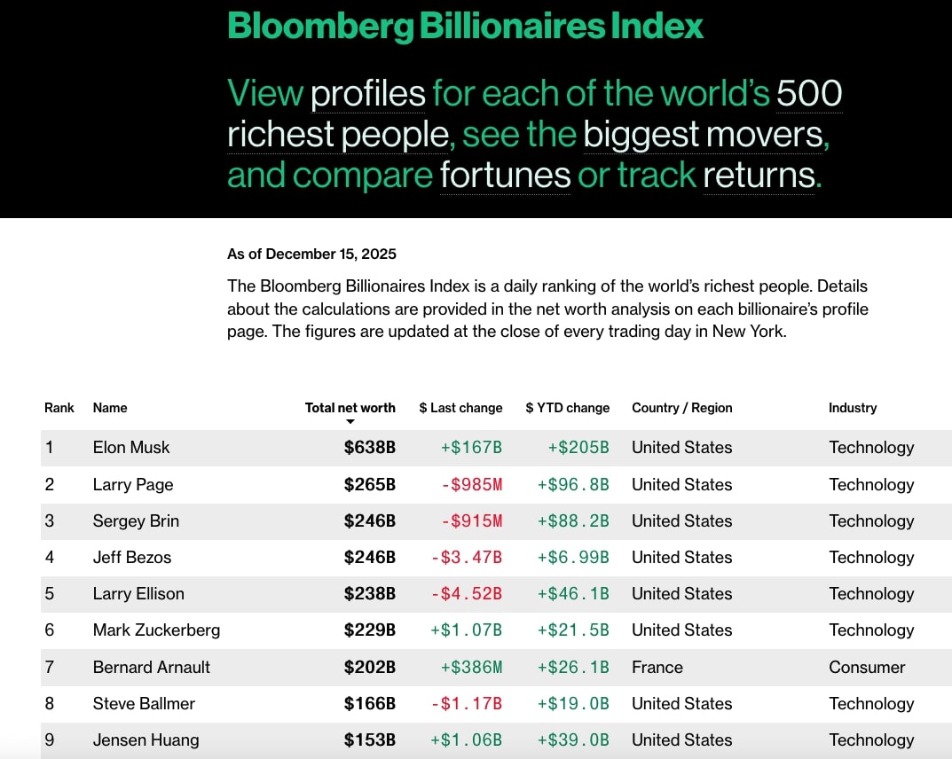The width and height of the screenshot is (952, 759).
Task: Select Sergey Brin in the ranking
Action: (136, 521)
